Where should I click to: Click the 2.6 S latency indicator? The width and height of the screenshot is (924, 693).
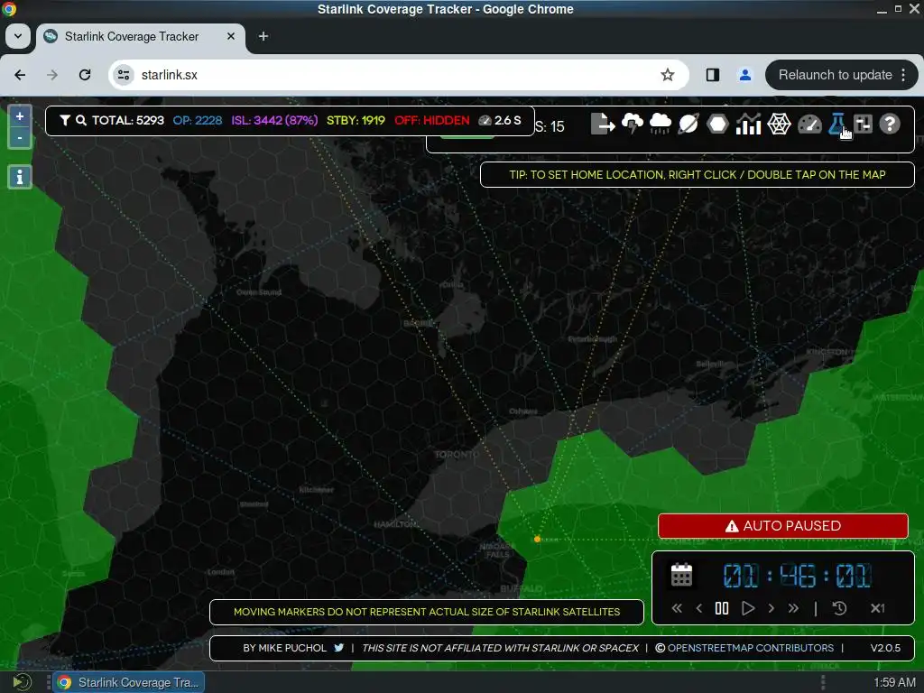(x=500, y=120)
